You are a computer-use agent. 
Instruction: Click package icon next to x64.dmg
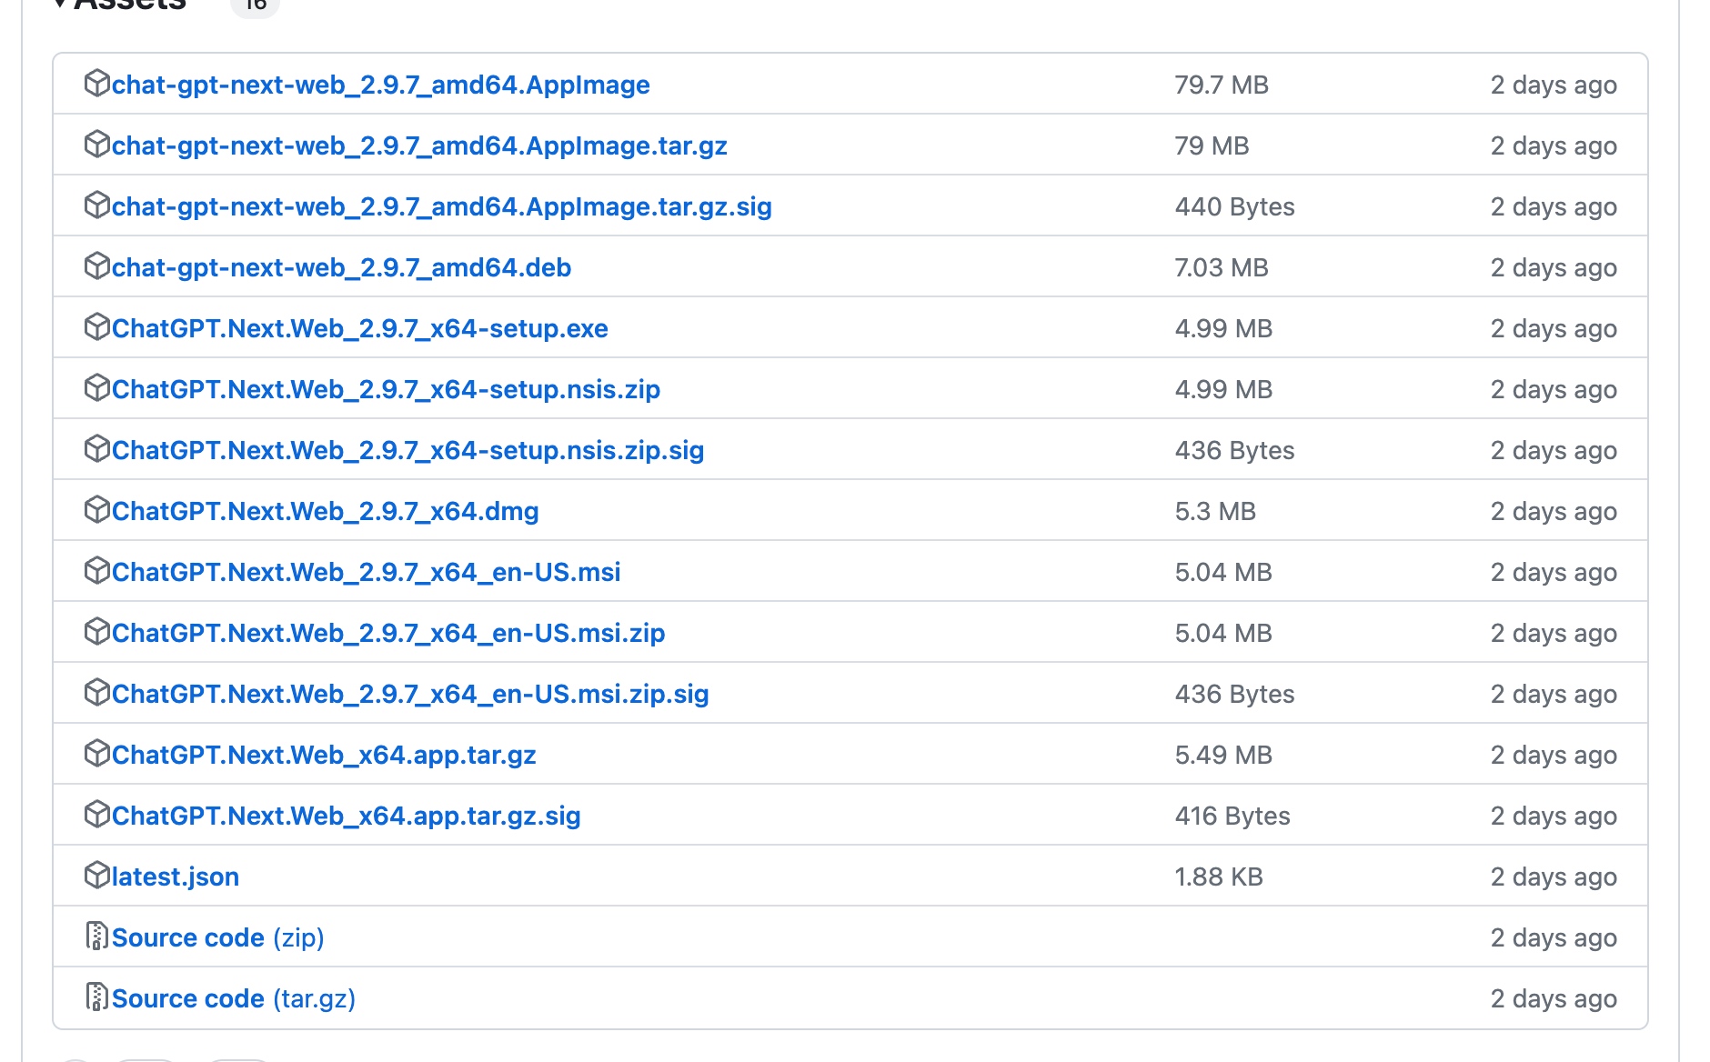(96, 509)
